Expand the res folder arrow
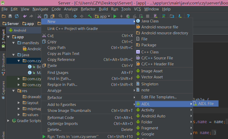228x139 pixels. [14, 91]
